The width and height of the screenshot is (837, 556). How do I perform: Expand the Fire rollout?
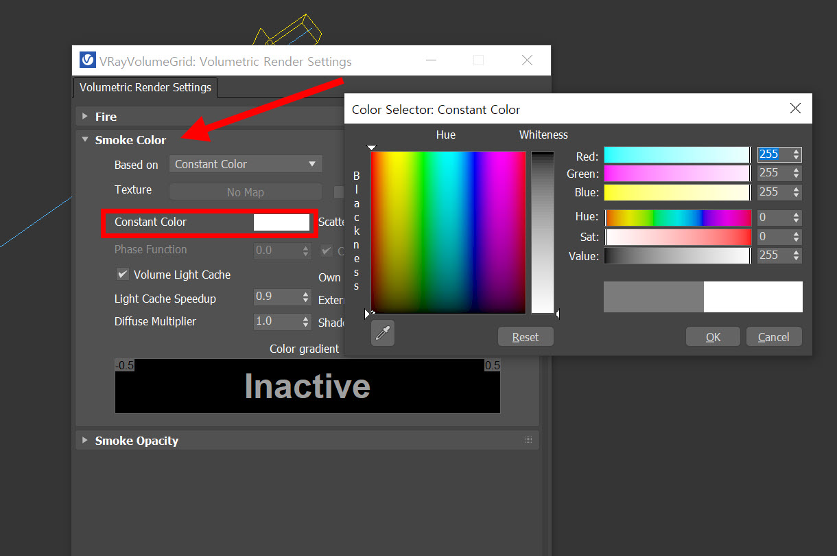[x=85, y=116]
